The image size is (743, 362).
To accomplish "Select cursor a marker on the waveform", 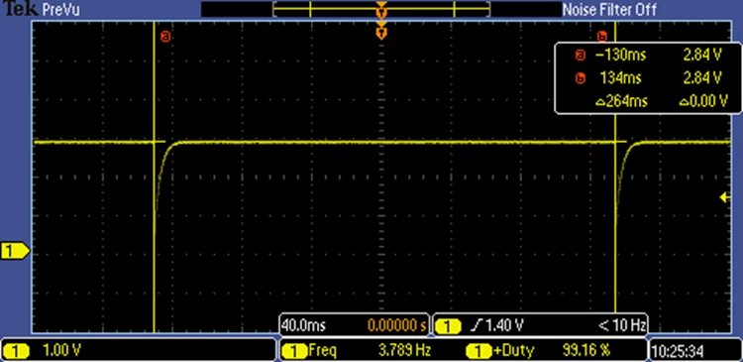I will [165, 36].
